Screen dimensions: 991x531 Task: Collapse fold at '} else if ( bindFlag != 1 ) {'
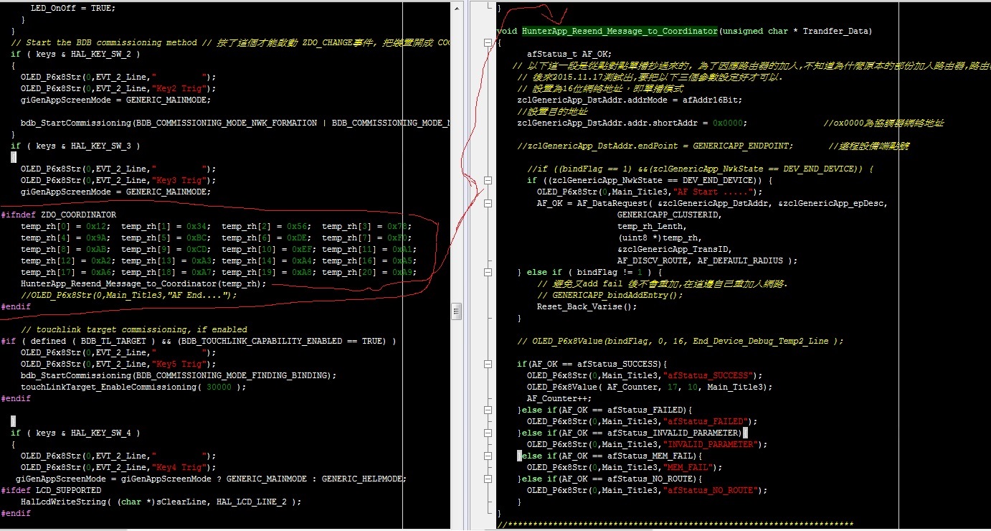coord(488,272)
